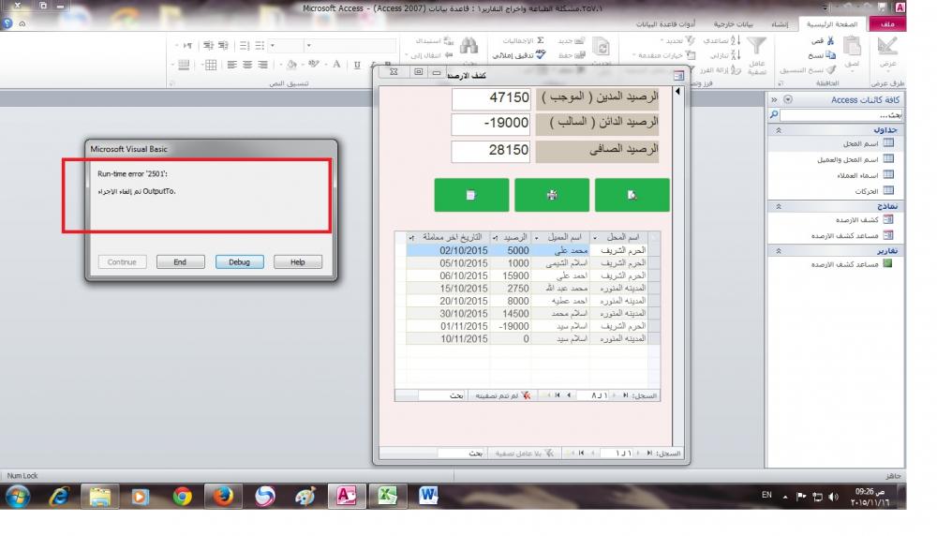
Task: Select the date cell 20/10/2015
Action: tap(448, 301)
